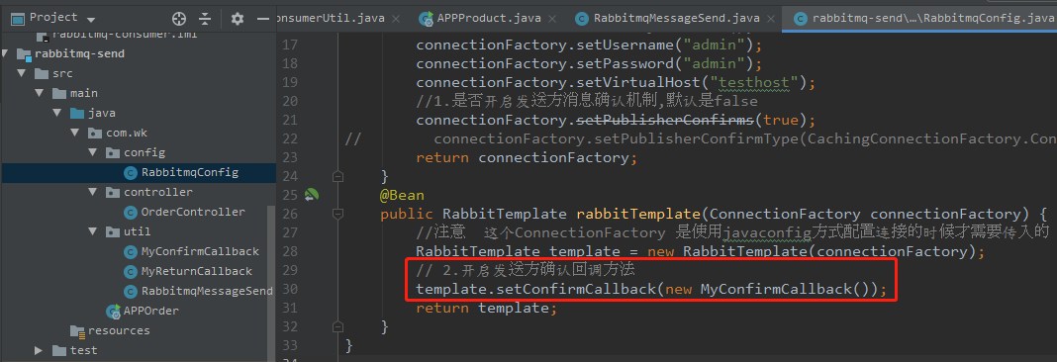Click the Collapse All icon in Project toolbar
The width and height of the screenshot is (1057, 362).
pos(205,18)
